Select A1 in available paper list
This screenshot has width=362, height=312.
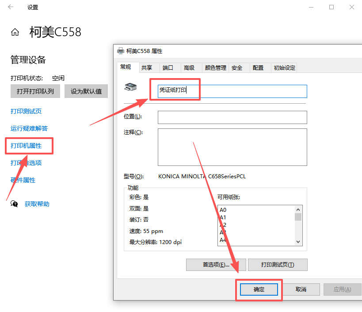tap(223, 217)
